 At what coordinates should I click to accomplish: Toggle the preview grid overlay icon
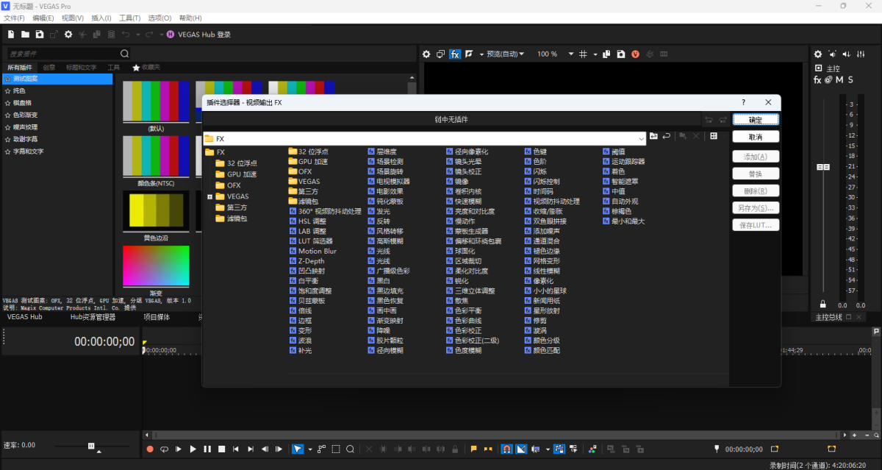click(583, 54)
